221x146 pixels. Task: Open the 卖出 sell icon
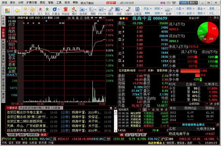point(47,9)
